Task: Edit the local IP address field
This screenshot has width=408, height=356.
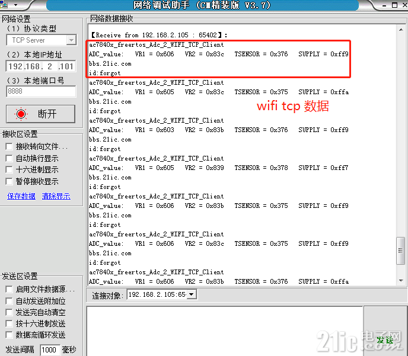Action: pos(41,66)
